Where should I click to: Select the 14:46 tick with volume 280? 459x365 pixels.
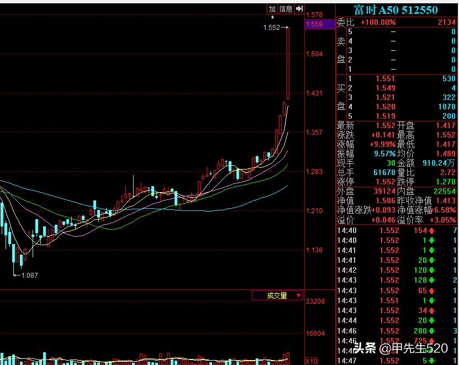(x=397, y=331)
